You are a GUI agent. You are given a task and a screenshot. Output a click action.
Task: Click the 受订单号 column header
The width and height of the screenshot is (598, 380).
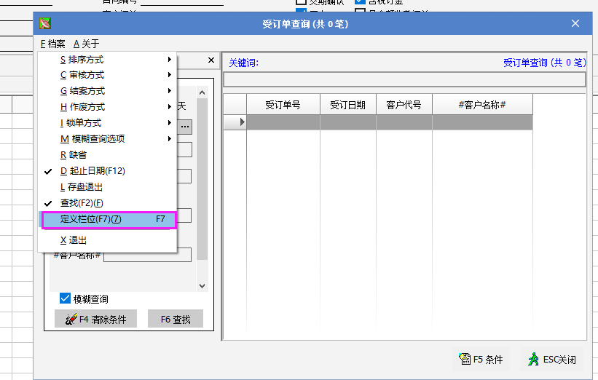283,105
